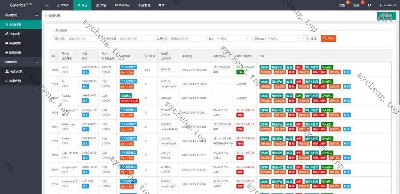Viewport: 400px width, 194px height.
Task: Toggle the sidebar hamburger menu icon
Action: coord(47,5)
